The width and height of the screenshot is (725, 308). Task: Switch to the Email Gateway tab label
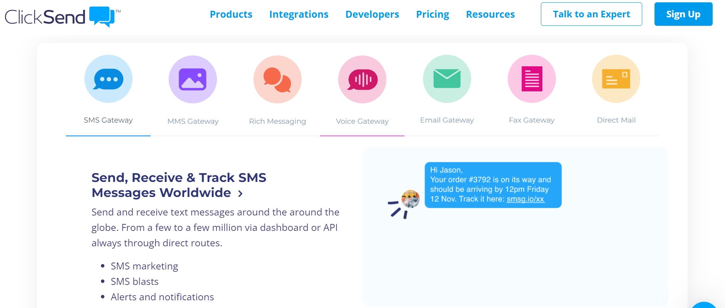447,120
